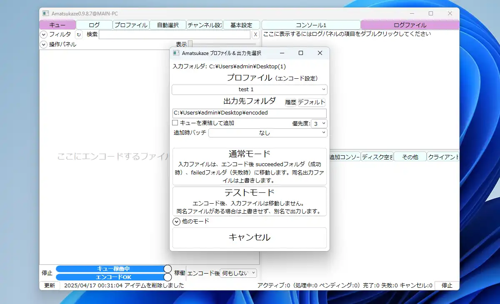Click the 検索 input field
Screen dimensions: 500x304
click(x=175, y=35)
